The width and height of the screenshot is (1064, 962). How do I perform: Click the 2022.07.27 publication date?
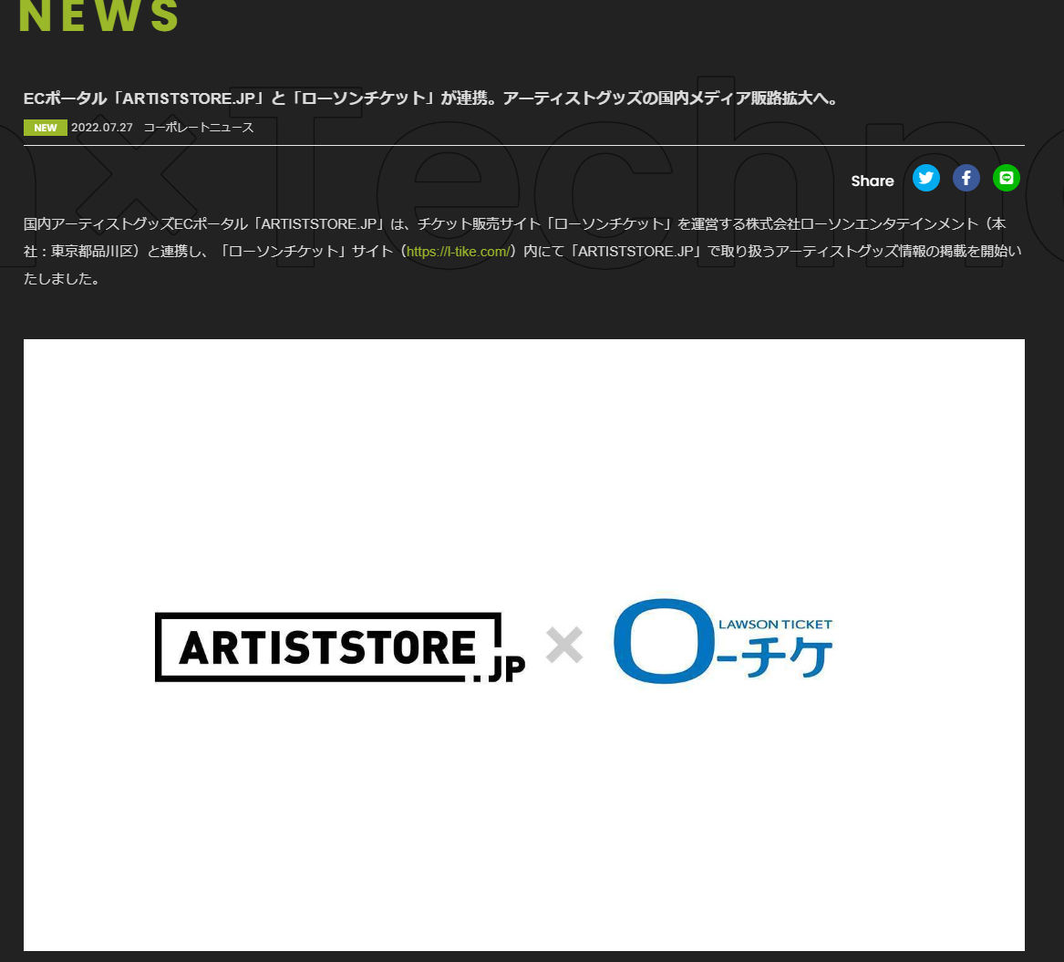[102, 128]
